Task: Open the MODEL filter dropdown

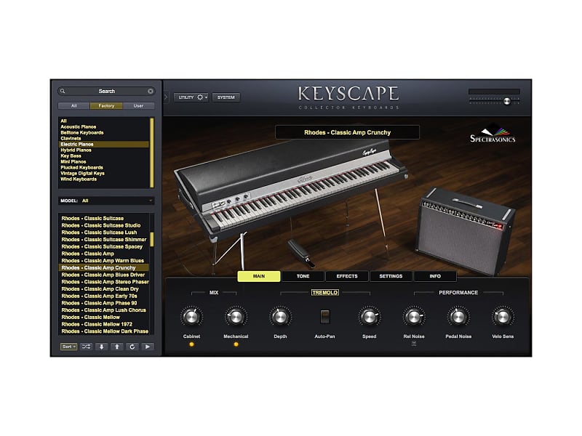Action: click(x=106, y=201)
